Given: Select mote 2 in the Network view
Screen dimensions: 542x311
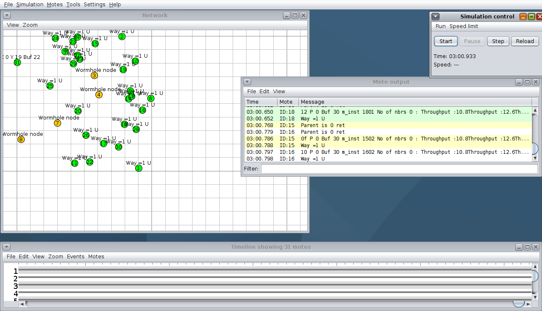Looking at the screenshot, I should (x=122, y=37).
